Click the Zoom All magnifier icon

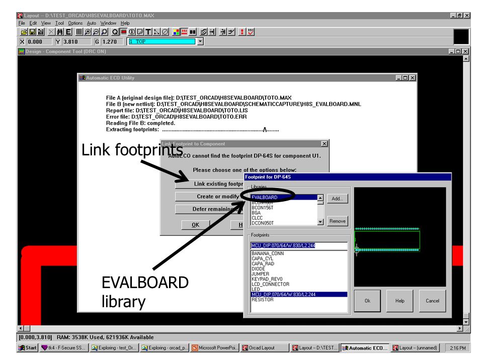(105, 32)
